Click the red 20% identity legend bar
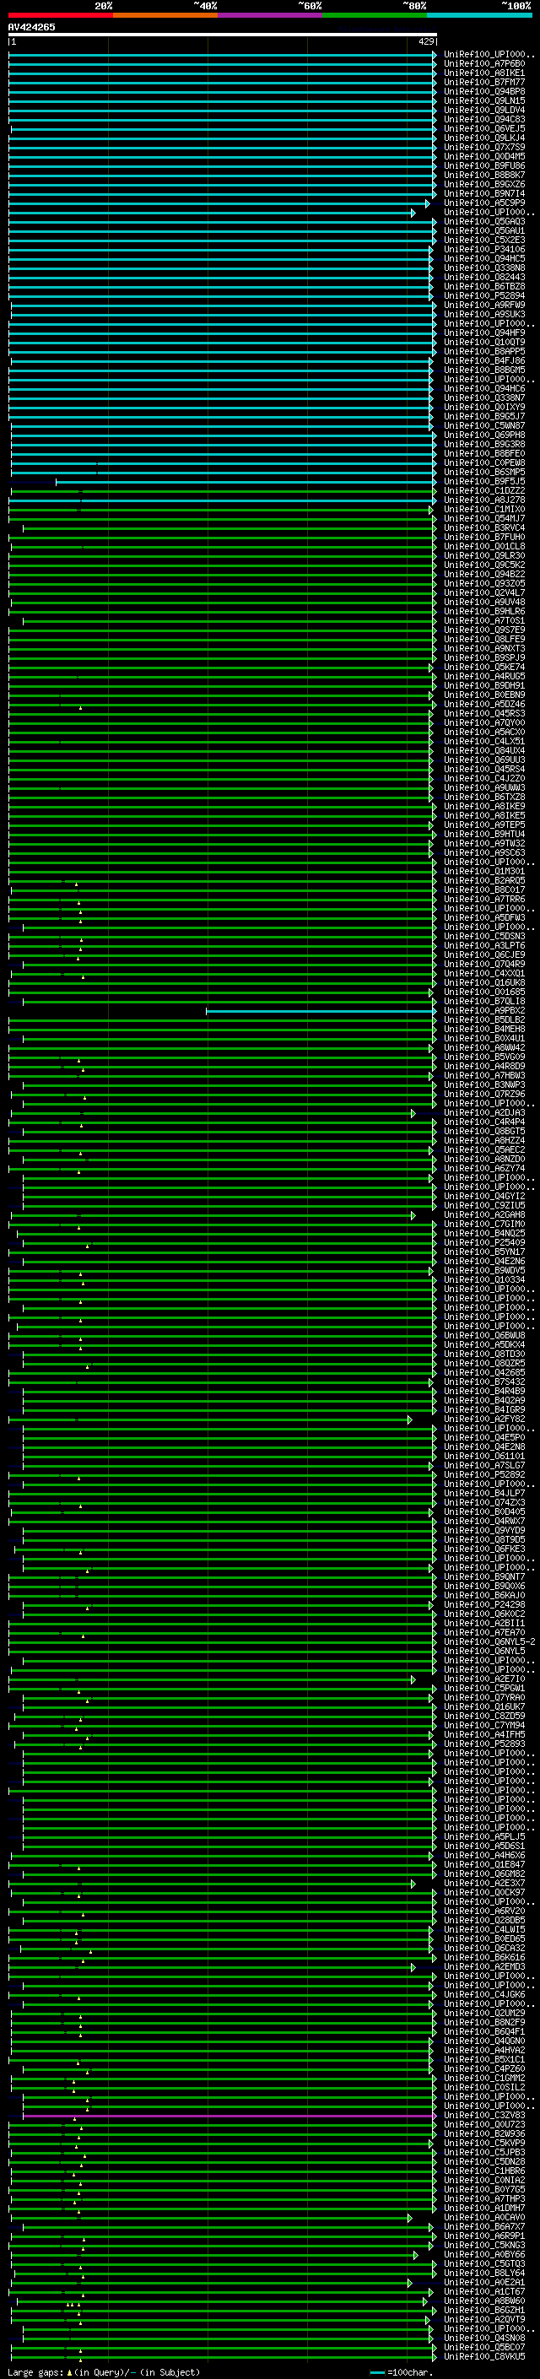The width and height of the screenshot is (540, 2379). click(x=60, y=15)
